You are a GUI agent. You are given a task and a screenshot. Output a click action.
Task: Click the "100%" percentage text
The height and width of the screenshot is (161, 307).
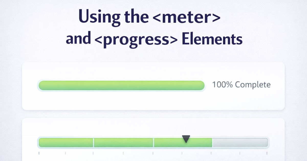coord(222,85)
